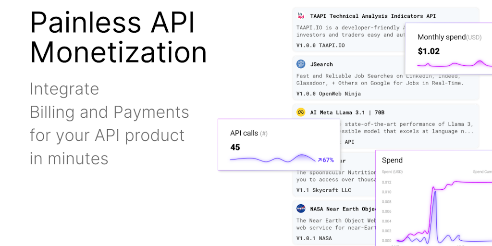492x246 pixels.
Task: Click the 0.012 y-axis value
Action: pyautogui.click(x=387, y=182)
